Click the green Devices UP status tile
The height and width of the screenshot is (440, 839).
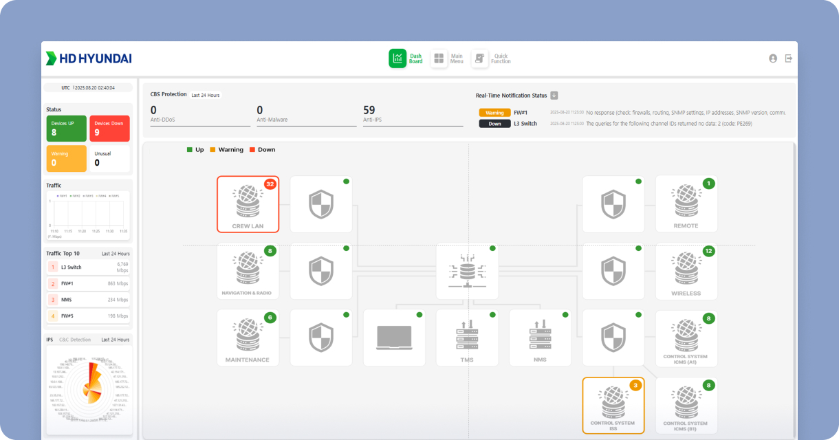pos(66,129)
